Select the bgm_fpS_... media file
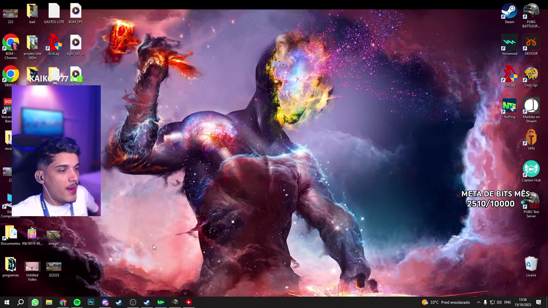The width and height of the screenshot is (548, 308). pyautogui.click(x=76, y=45)
